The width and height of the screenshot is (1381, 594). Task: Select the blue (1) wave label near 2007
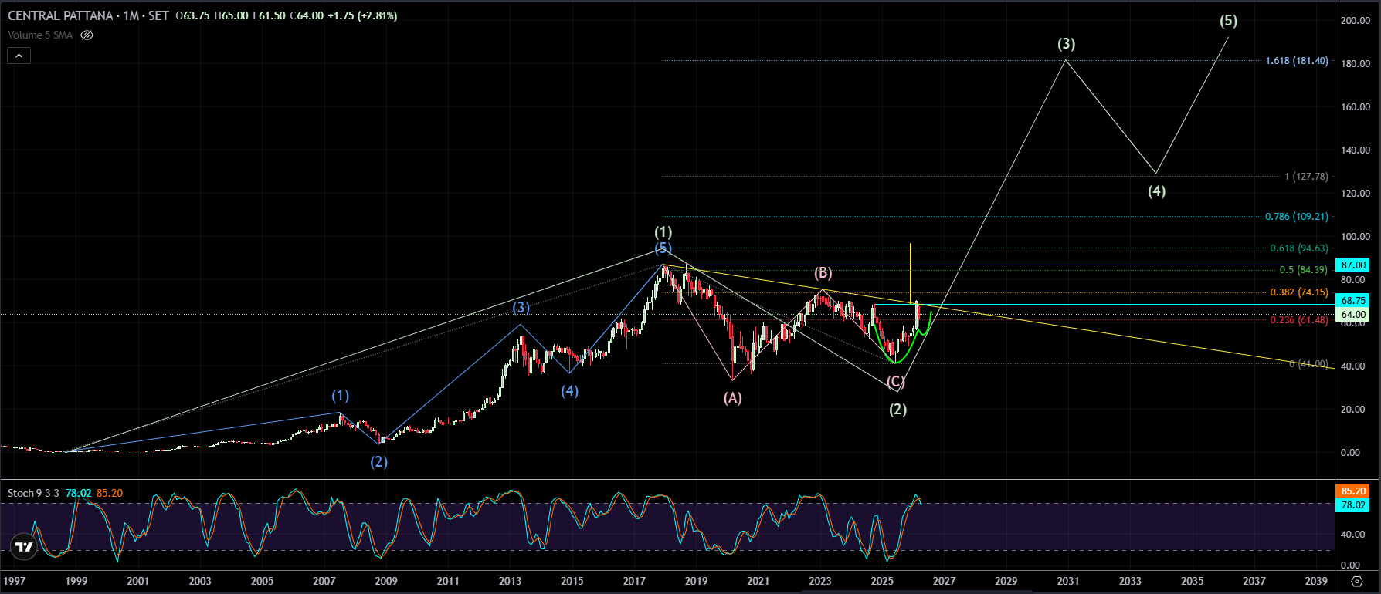coord(341,396)
